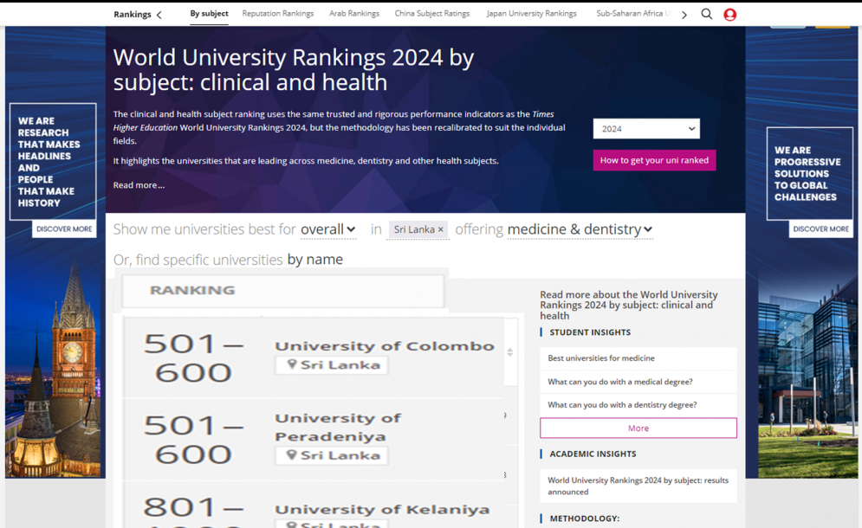Viewport: 862px width, 528px height.
Task: Click 501–600 rank of University of Colombo
Action: [x=193, y=358]
